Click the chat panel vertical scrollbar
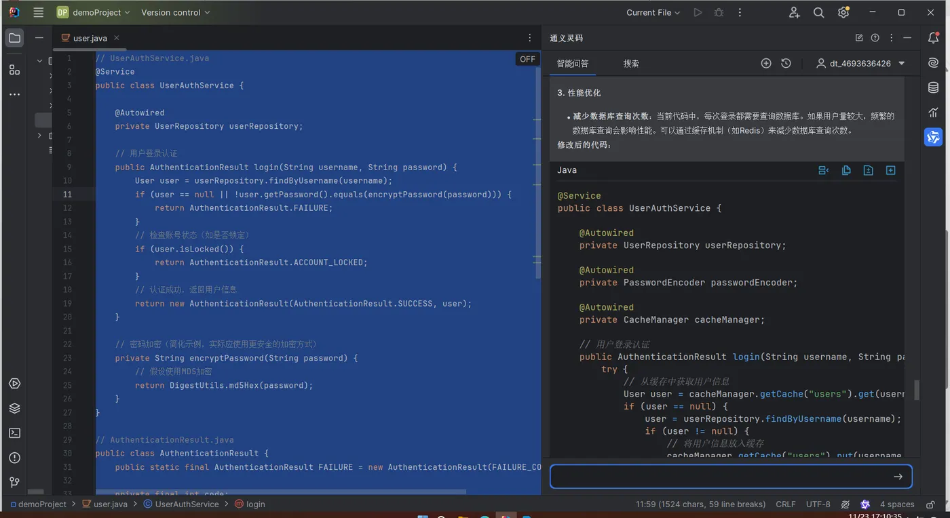 917,390
